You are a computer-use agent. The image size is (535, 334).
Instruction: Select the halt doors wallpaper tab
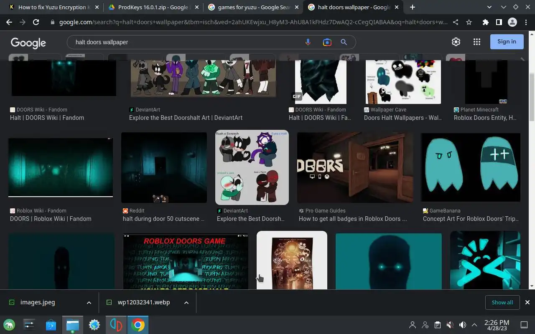(x=353, y=7)
